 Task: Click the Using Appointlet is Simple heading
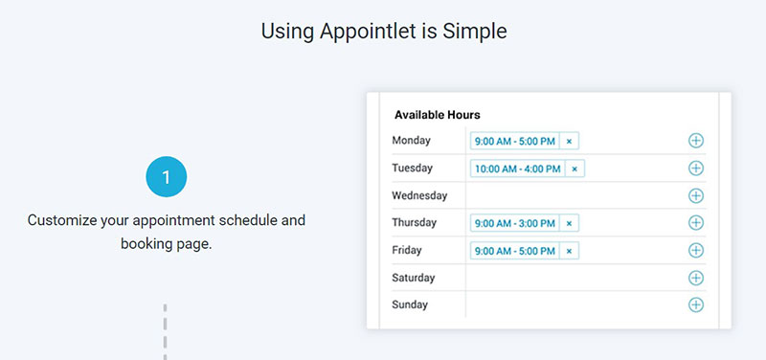pyautogui.click(x=384, y=32)
